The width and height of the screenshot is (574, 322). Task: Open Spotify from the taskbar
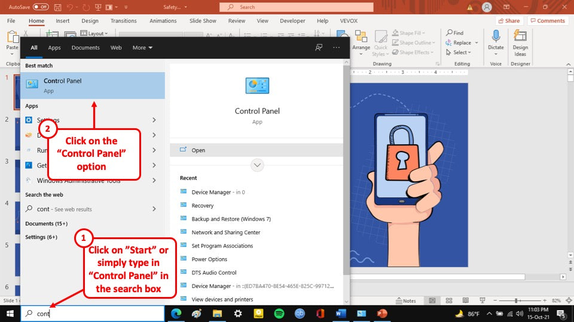279,314
